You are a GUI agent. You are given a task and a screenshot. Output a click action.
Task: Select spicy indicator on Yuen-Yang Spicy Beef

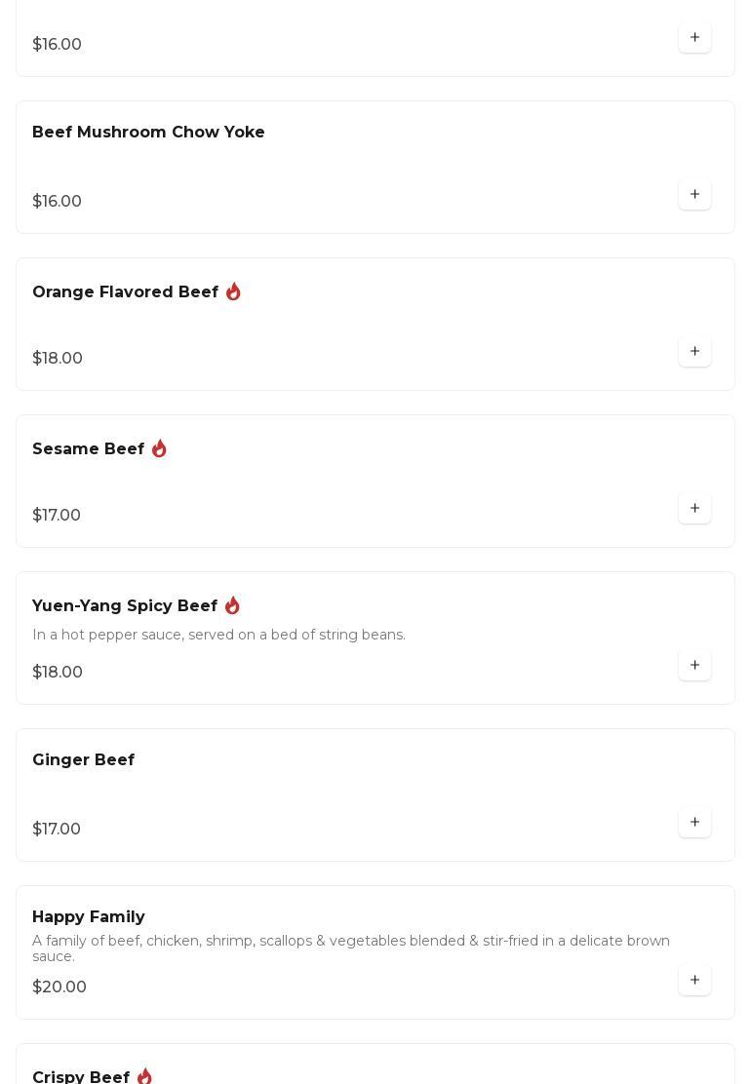[x=232, y=606]
